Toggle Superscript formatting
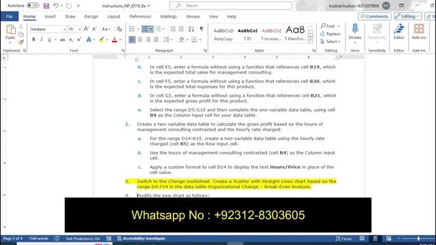 click(79, 39)
